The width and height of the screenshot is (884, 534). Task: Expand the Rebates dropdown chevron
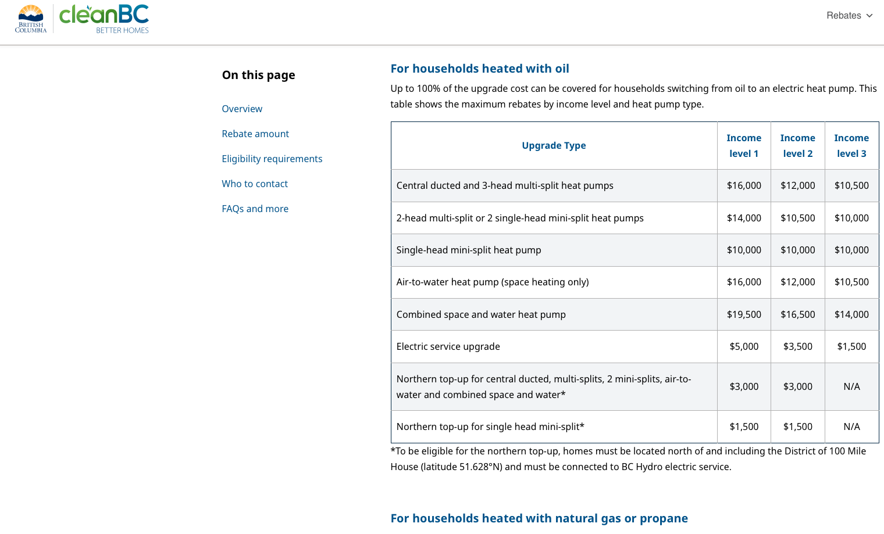click(x=869, y=16)
